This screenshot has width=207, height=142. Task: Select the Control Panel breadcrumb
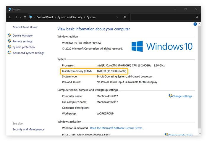(45, 17)
